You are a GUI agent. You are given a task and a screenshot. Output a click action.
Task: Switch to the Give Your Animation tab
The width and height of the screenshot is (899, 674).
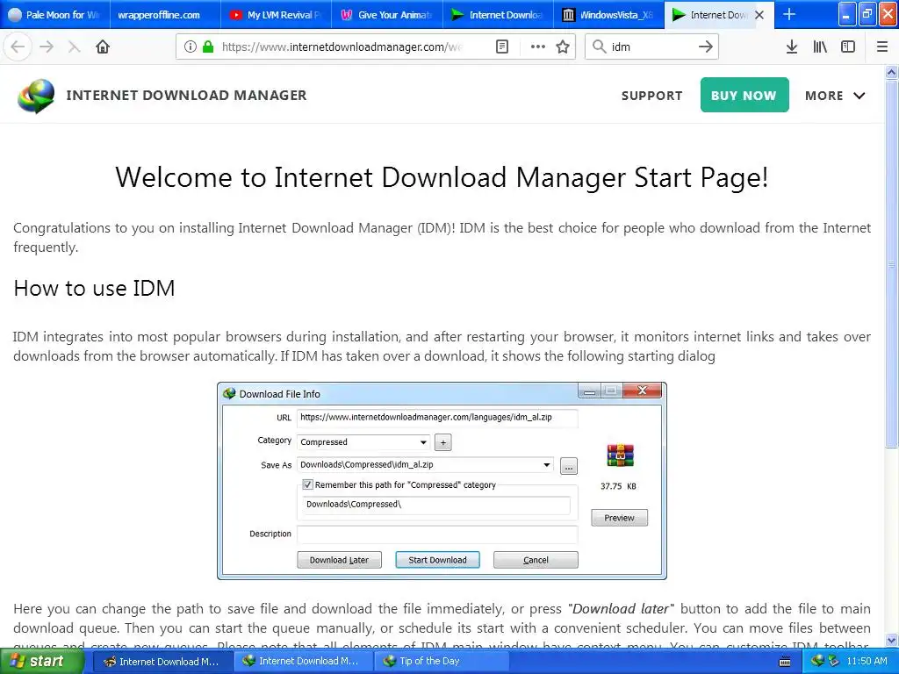click(x=387, y=15)
